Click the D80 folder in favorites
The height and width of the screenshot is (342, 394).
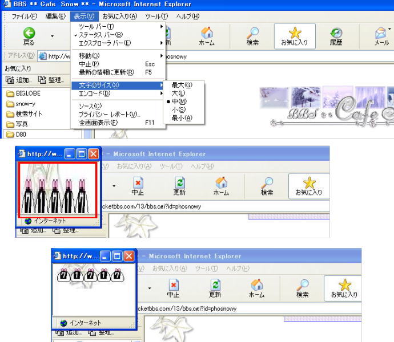(x=21, y=134)
